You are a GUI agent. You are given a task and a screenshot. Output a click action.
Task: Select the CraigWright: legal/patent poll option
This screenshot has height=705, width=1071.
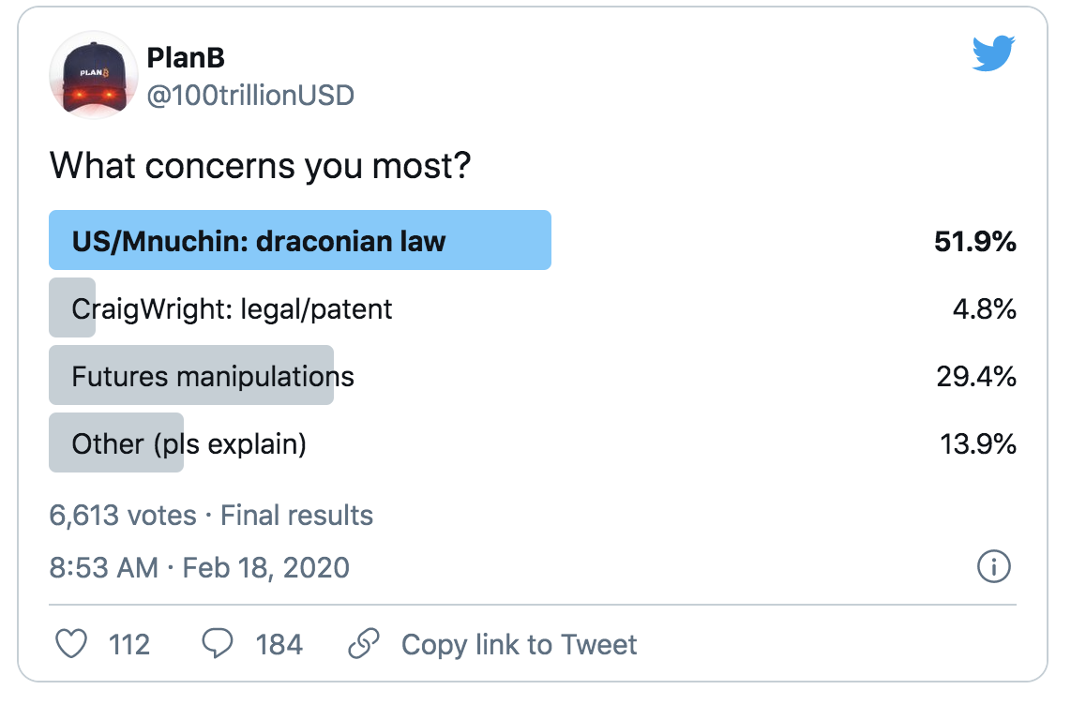pyautogui.click(x=232, y=308)
